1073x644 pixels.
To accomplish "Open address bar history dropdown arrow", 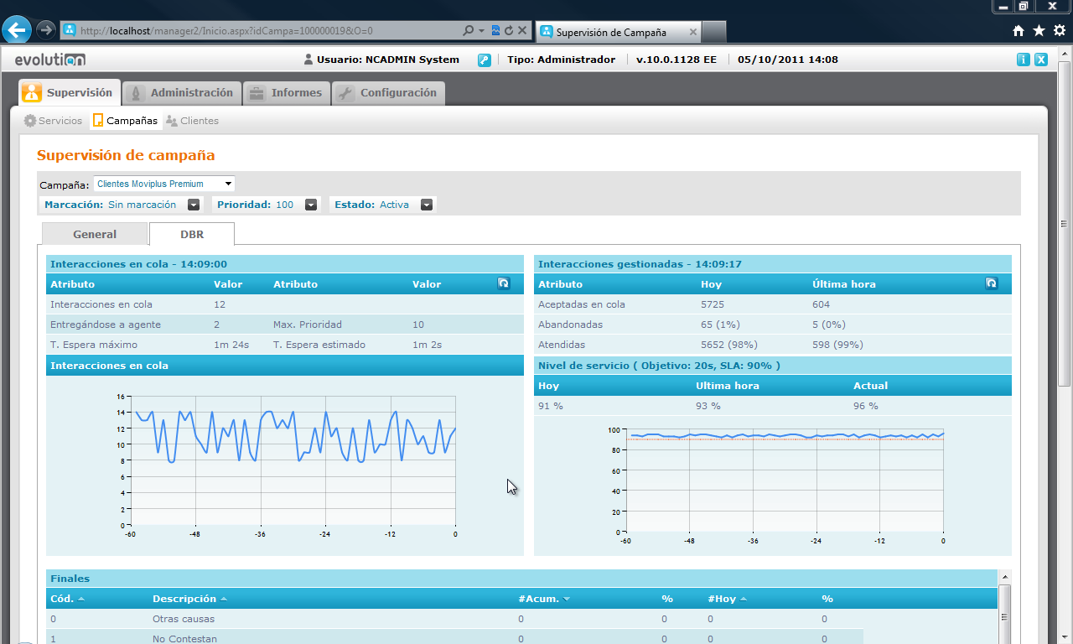I will click(481, 31).
